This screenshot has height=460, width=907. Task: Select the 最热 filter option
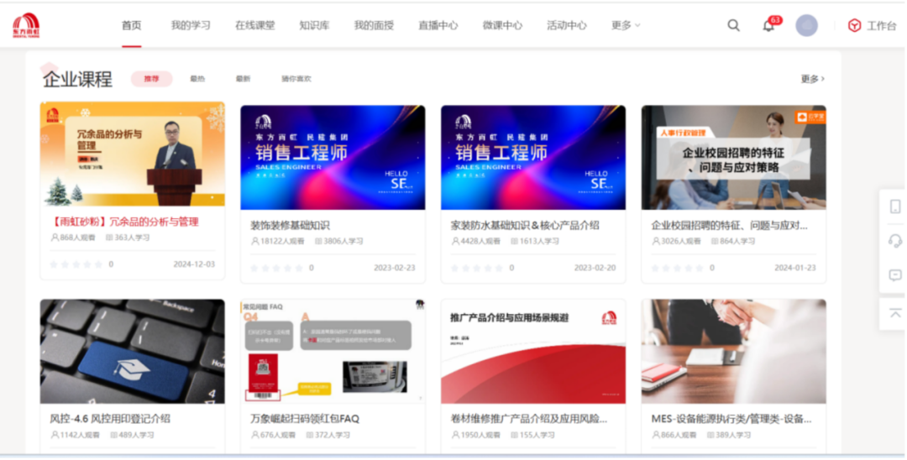(x=197, y=79)
